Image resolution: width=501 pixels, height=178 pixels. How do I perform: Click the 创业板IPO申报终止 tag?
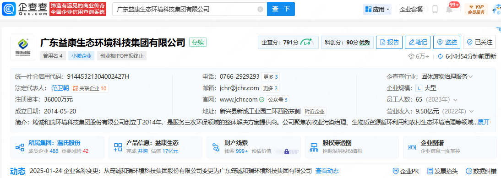point(122,56)
